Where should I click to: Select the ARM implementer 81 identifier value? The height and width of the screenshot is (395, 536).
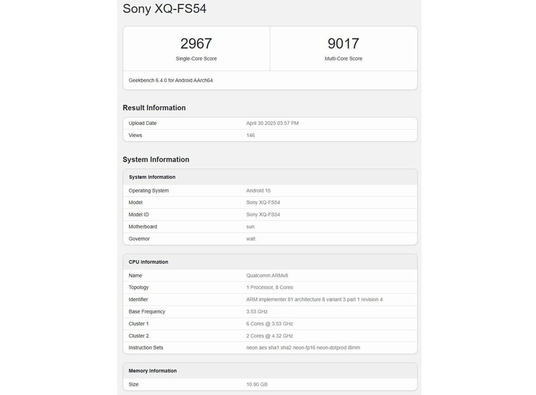pos(315,300)
